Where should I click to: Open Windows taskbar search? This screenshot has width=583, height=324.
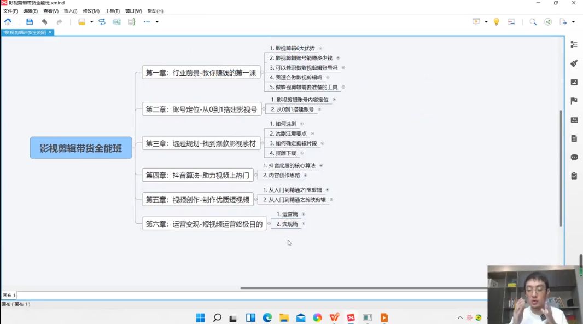pyautogui.click(x=217, y=317)
